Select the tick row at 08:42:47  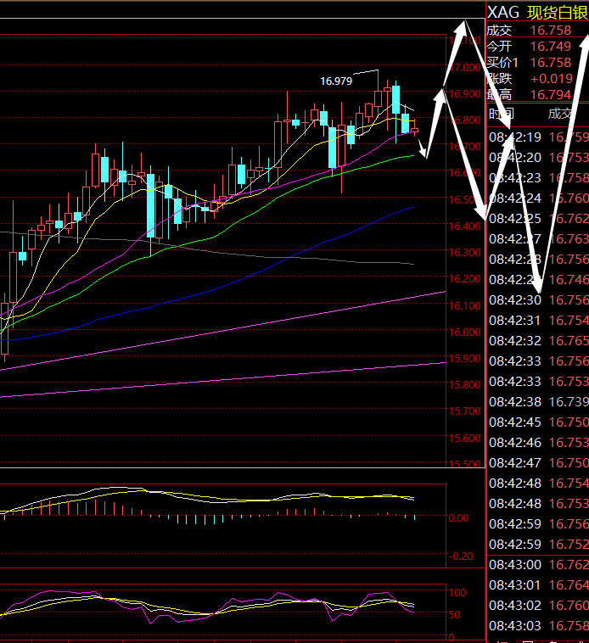point(538,463)
